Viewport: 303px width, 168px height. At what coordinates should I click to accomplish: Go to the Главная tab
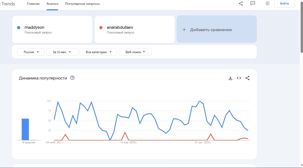(x=33, y=4)
